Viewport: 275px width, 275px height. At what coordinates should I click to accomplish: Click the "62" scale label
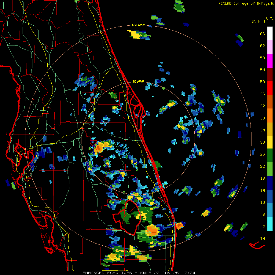(x=262, y=46)
